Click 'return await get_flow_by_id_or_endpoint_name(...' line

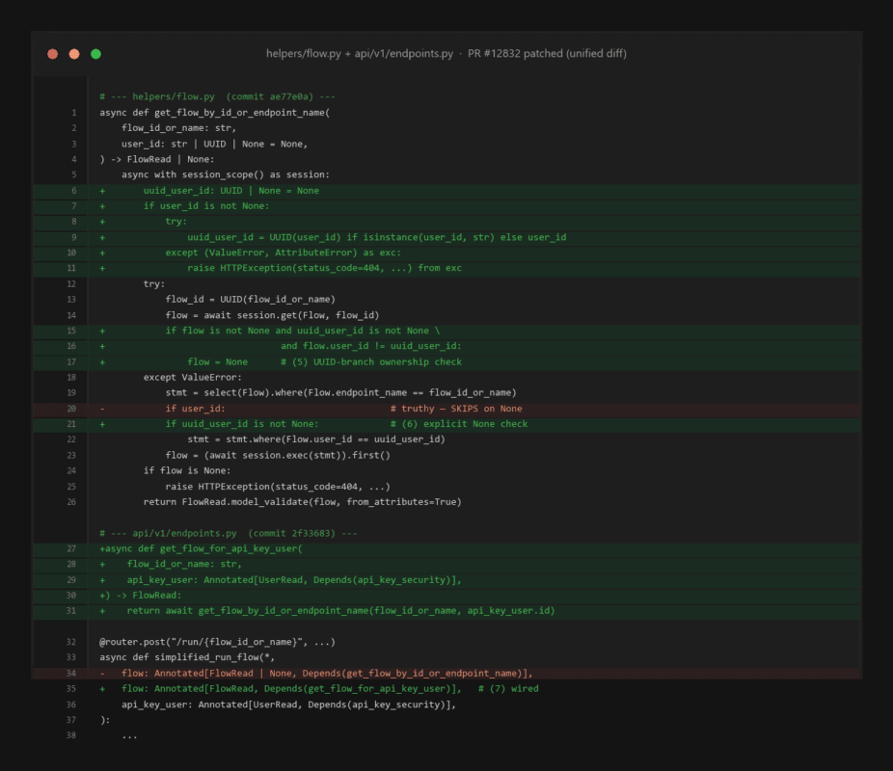point(340,611)
